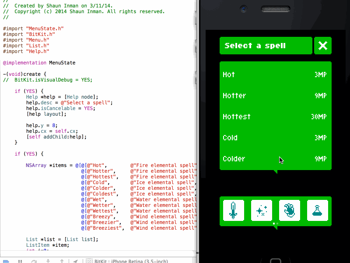Click the step out up-arrow icon

(x=62, y=261)
